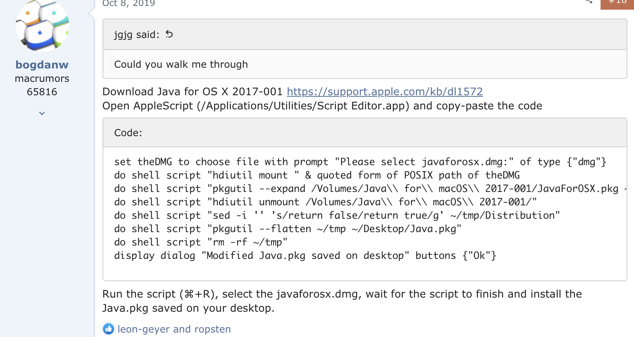Open bogdanw's user profile link
Image resolution: width=634 pixels, height=337 pixels.
click(42, 65)
